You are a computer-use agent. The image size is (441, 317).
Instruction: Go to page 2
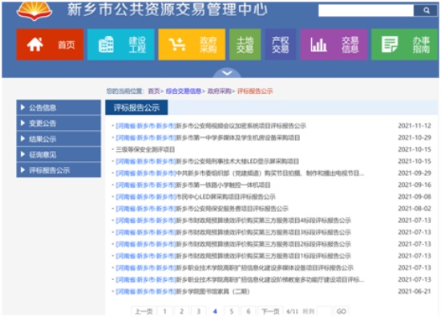[x=182, y=311]
